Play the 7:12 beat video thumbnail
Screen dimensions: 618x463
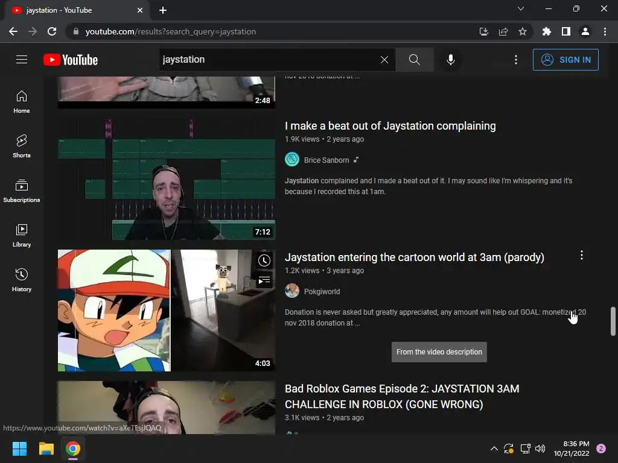pyautogui.click(x=167, y=179)
